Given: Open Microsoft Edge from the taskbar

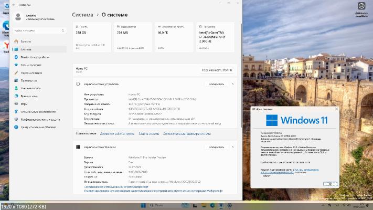Looking at the screenshot, I should [212, 205].
